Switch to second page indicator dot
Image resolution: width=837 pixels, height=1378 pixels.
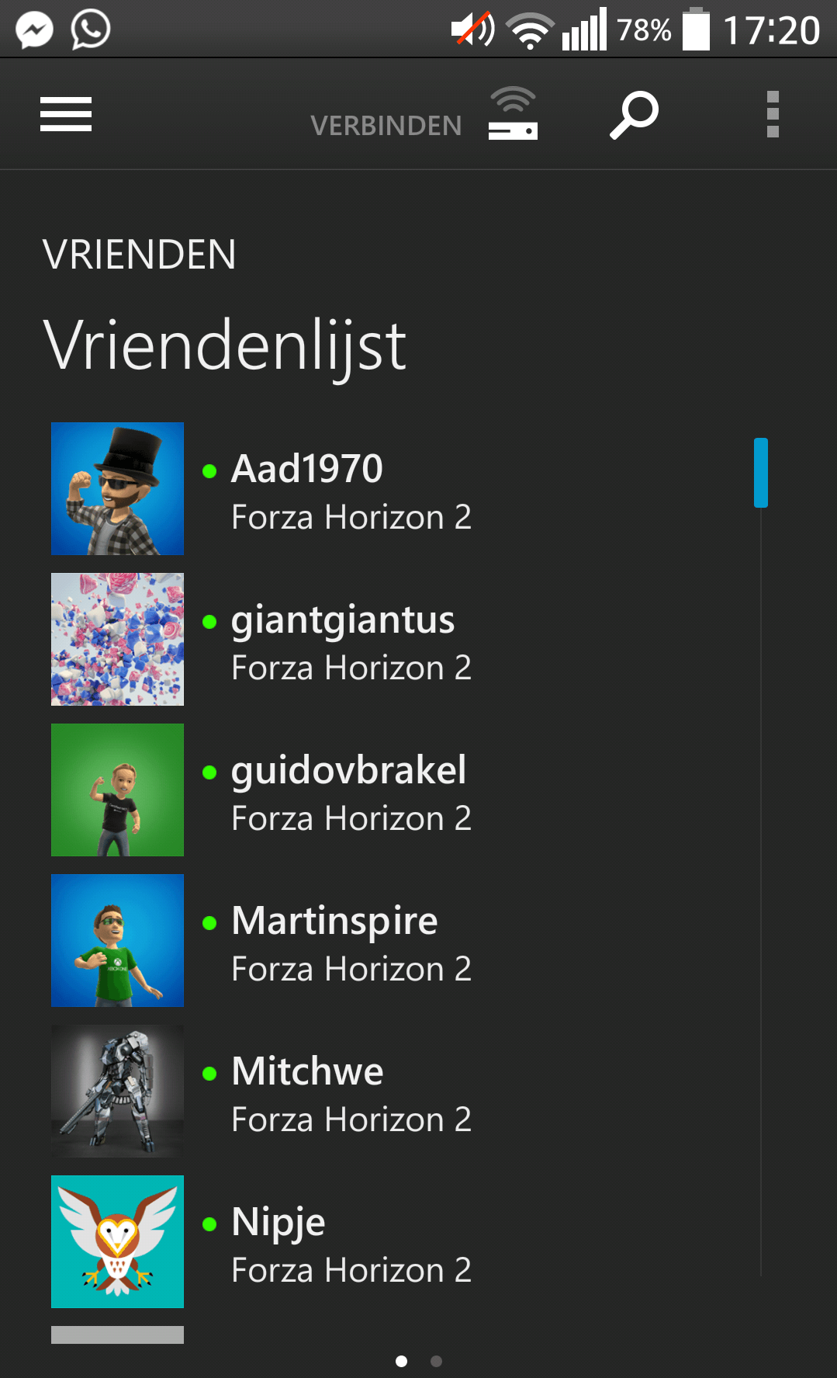point(436,1361)
